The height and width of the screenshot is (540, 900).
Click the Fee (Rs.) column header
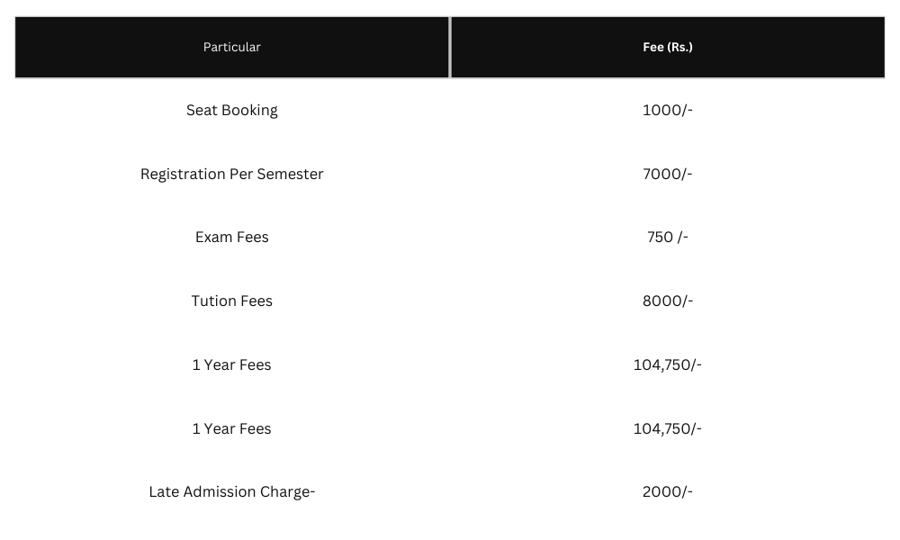pyautogui.click(x=668, y=47)
